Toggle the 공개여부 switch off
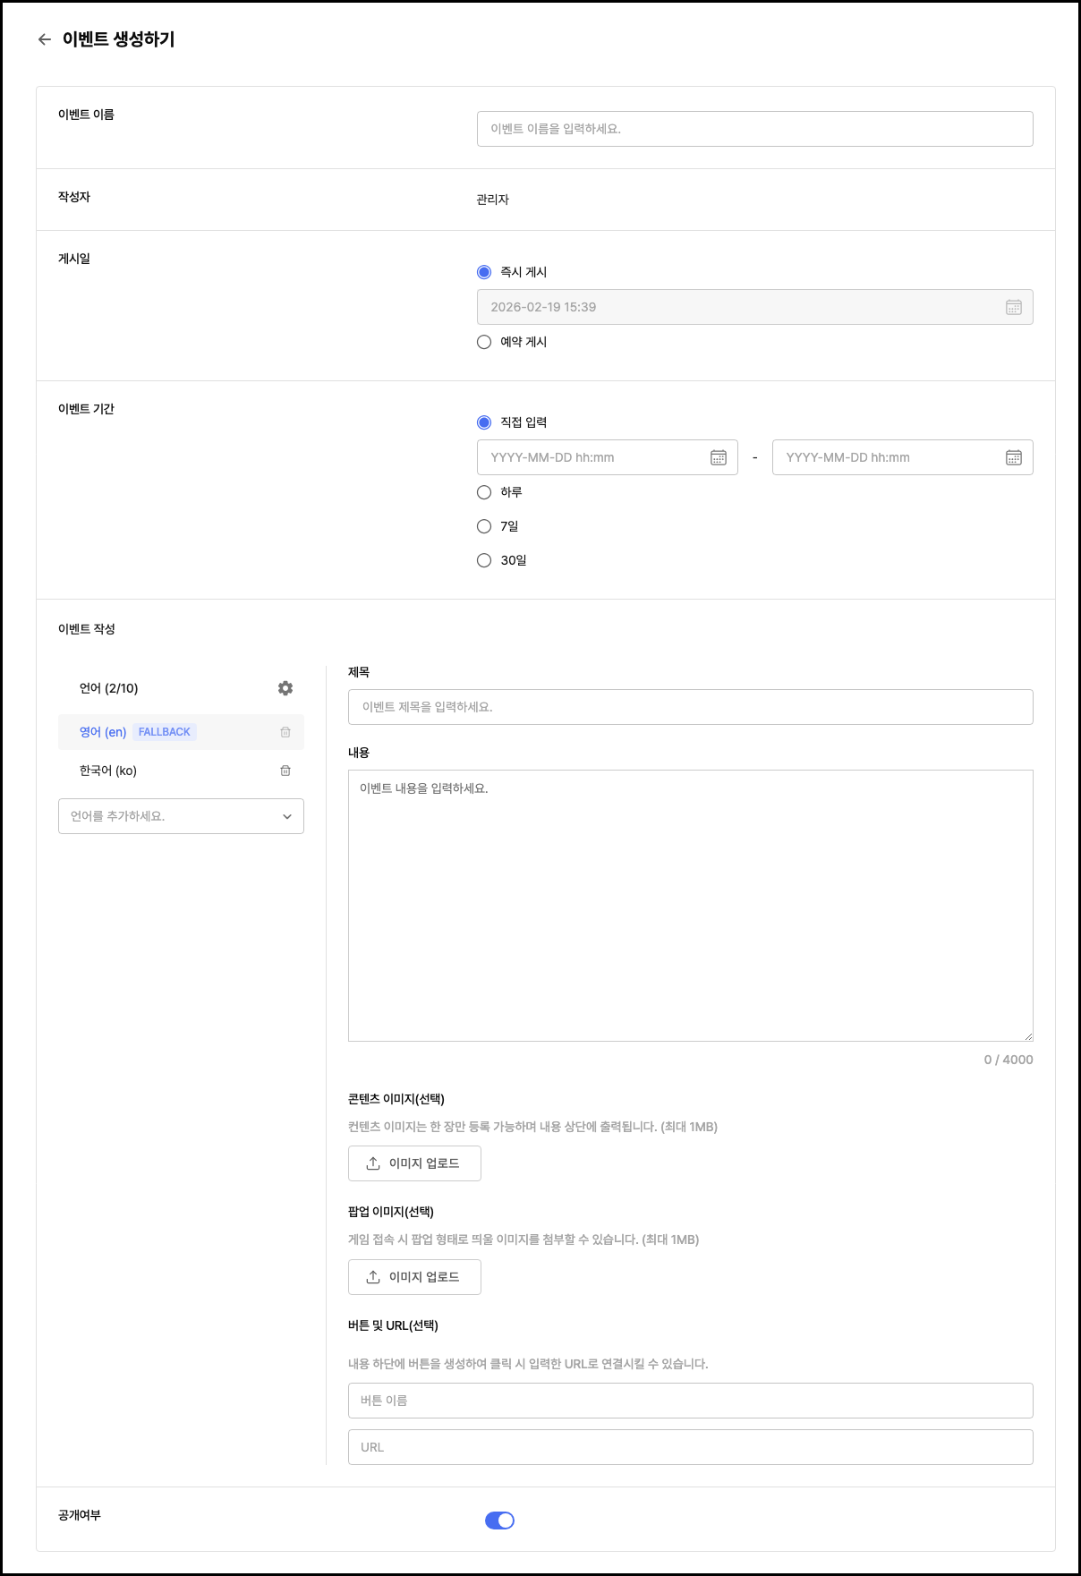This screenshot has width=1081, height=1576. 499,1521
